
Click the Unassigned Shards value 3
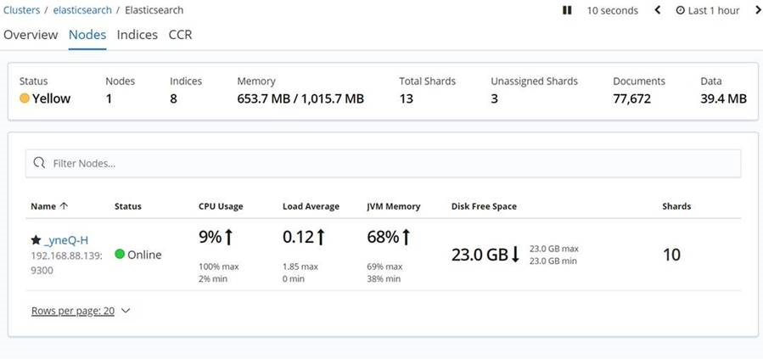click(x=495, y=99)
